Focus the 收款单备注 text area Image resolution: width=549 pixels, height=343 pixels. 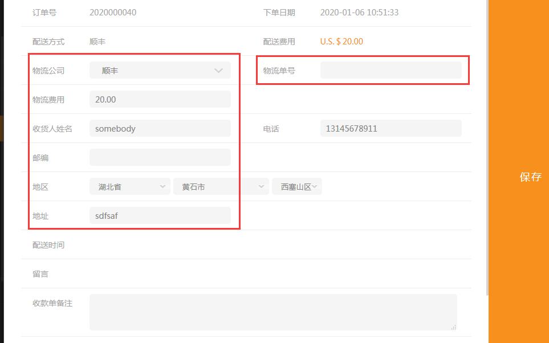coord(273,312)
